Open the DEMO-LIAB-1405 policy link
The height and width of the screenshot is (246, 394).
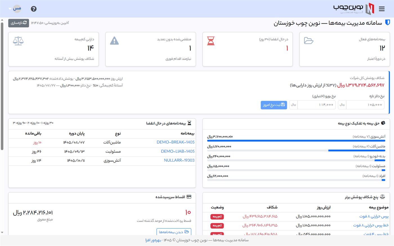tap(178, 151)
